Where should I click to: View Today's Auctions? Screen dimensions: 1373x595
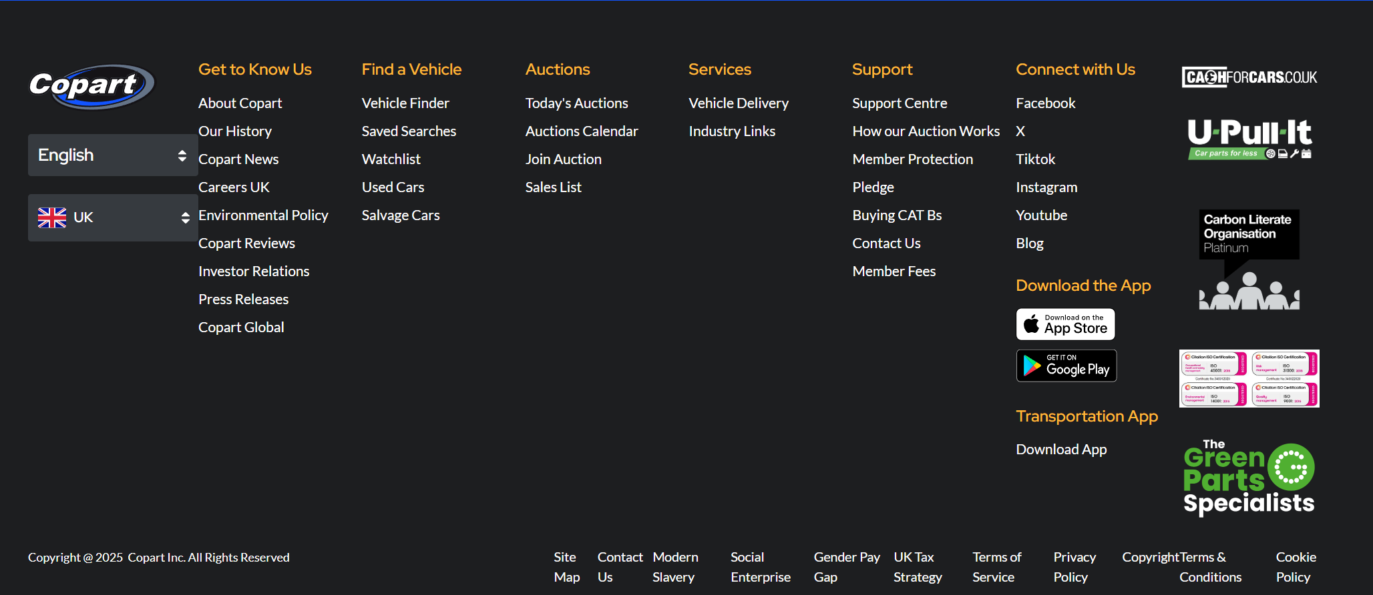[576, 103]
